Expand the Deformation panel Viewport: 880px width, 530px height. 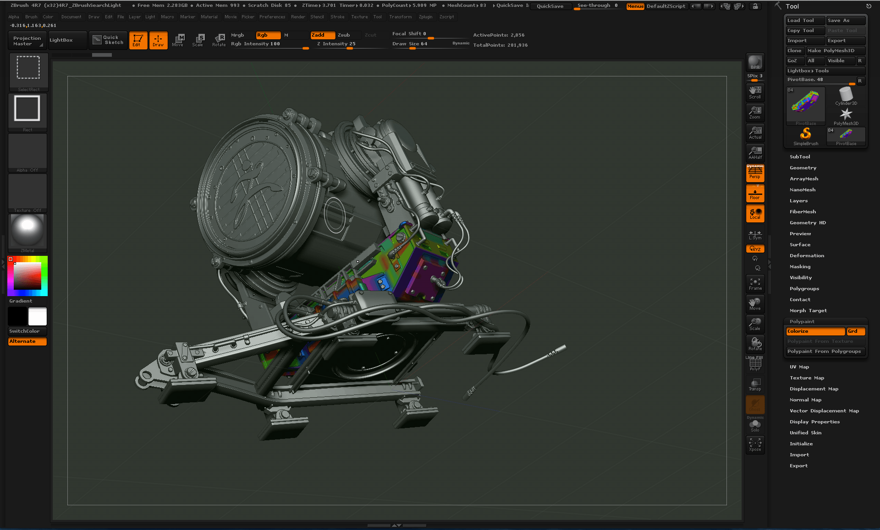pos(806,255)
